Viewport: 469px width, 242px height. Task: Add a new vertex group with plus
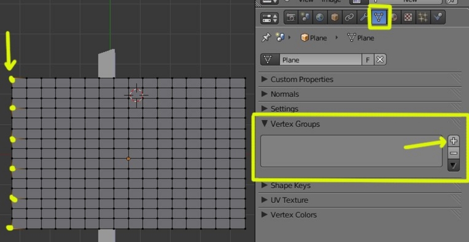(x=454, y=141)
